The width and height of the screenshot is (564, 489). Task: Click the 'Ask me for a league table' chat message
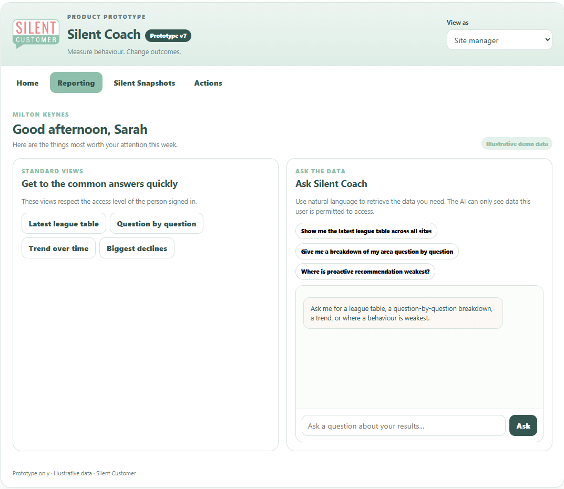point(403,313)
